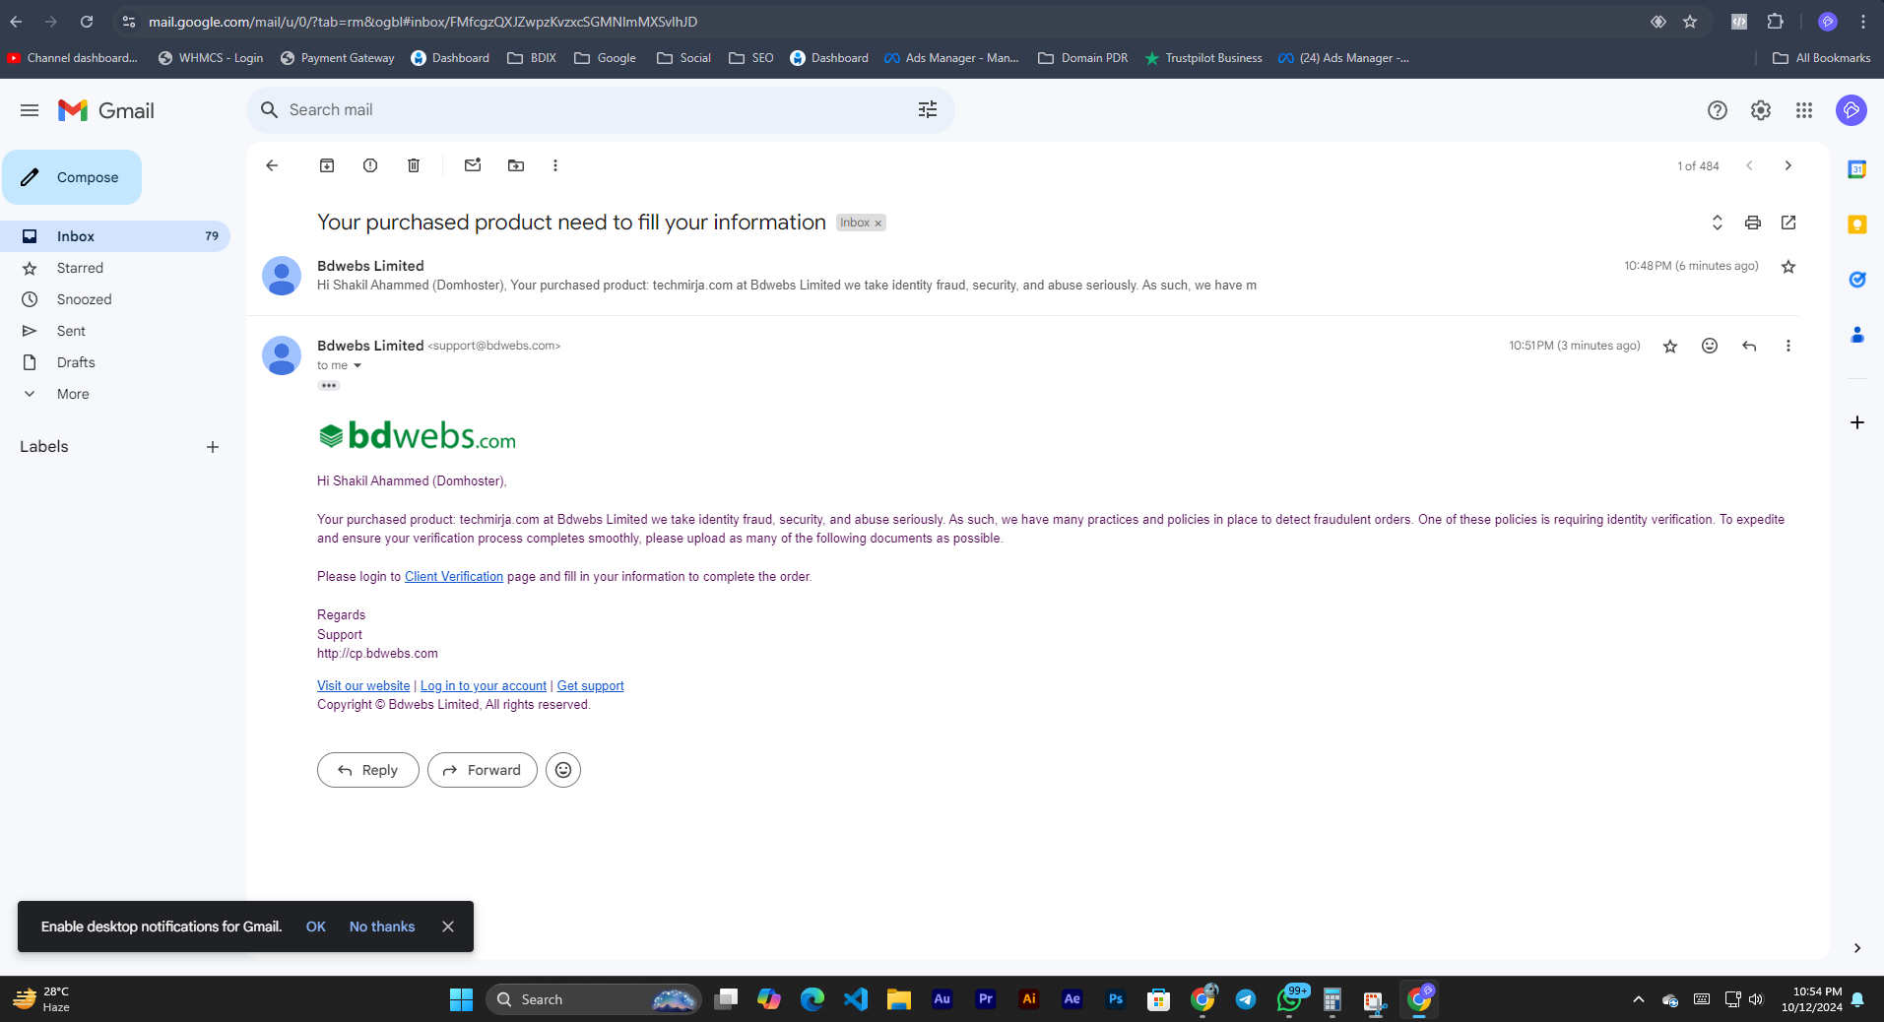
Task: Open the Move to folder icon
Action: [x=516, y=165]
